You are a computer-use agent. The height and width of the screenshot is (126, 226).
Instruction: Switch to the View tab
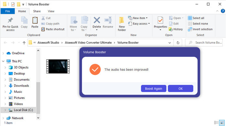(x=51, y=11)
